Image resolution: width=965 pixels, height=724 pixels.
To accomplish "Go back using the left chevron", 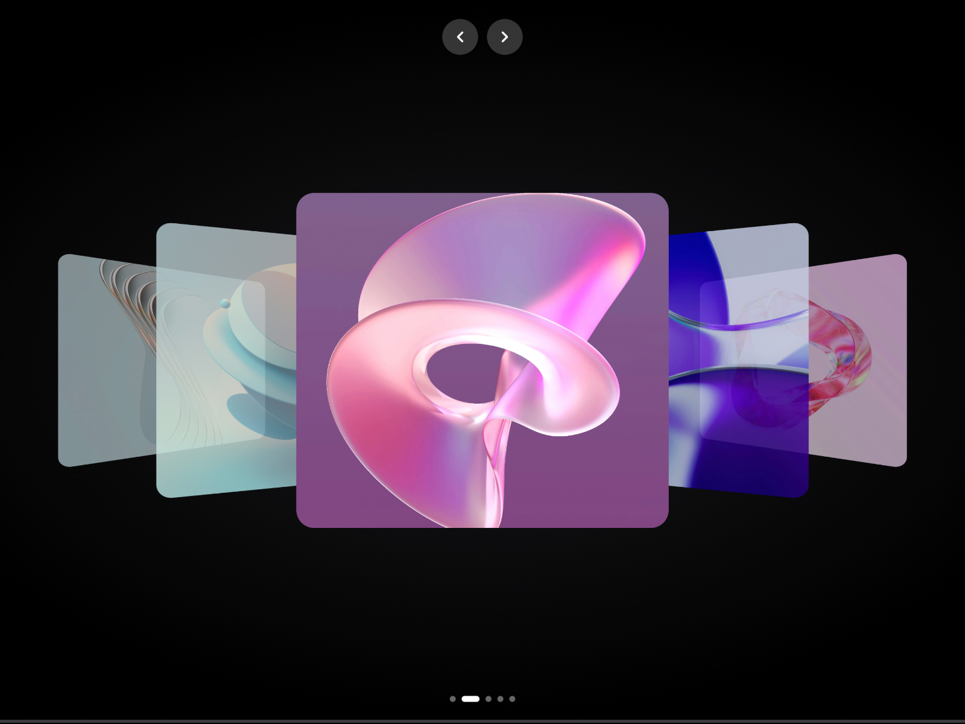I will [460, 37].
